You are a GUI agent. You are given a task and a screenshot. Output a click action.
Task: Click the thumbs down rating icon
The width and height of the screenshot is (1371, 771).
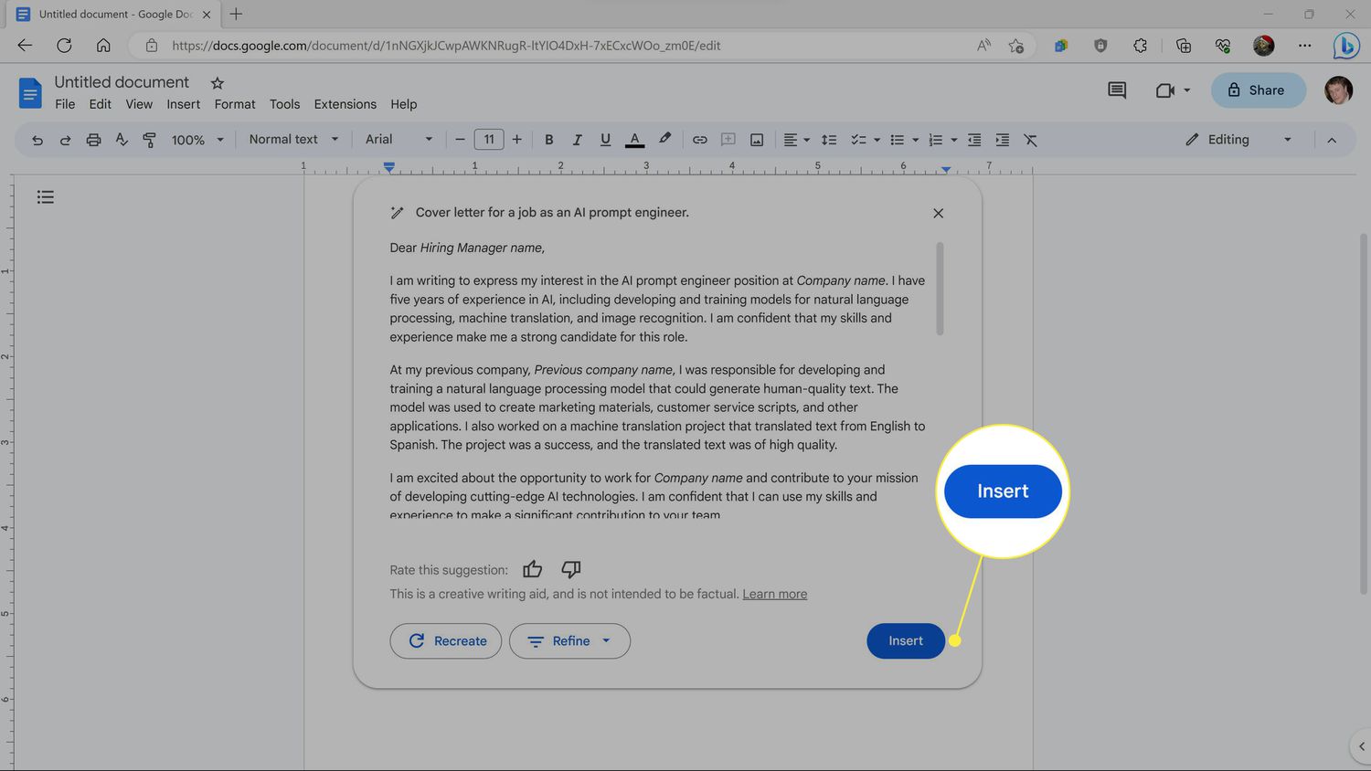coord(571,569)
